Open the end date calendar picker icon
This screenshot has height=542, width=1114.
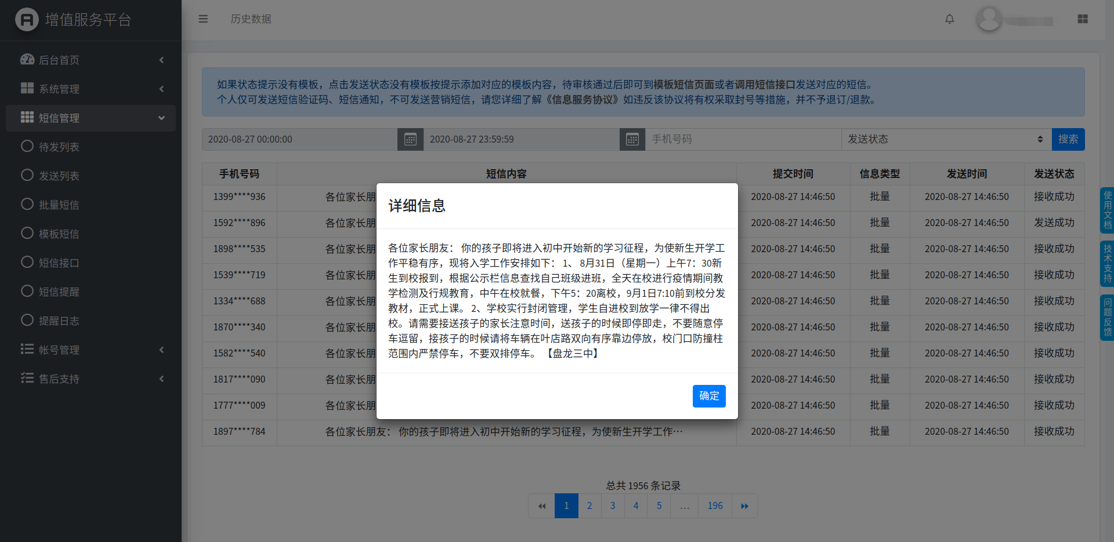pos(632,140)
